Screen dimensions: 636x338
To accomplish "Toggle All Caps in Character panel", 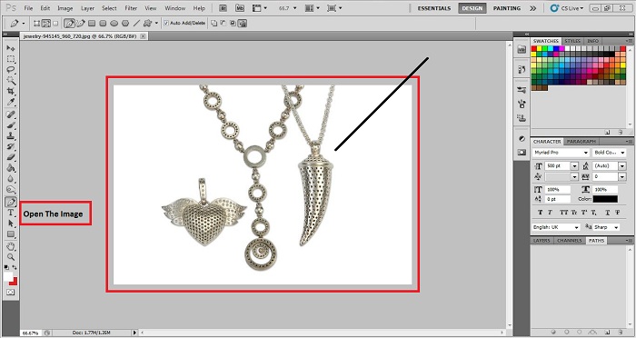I will 563,213.
